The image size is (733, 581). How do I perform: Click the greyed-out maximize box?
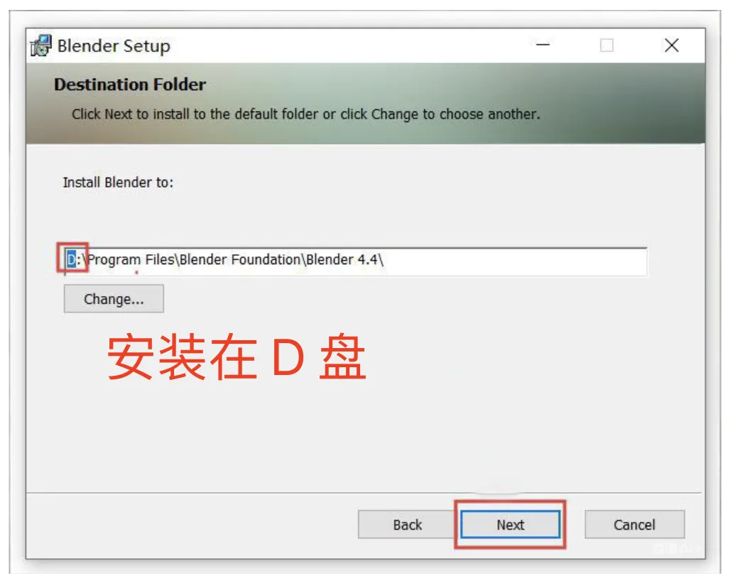[x=607, y=45]
